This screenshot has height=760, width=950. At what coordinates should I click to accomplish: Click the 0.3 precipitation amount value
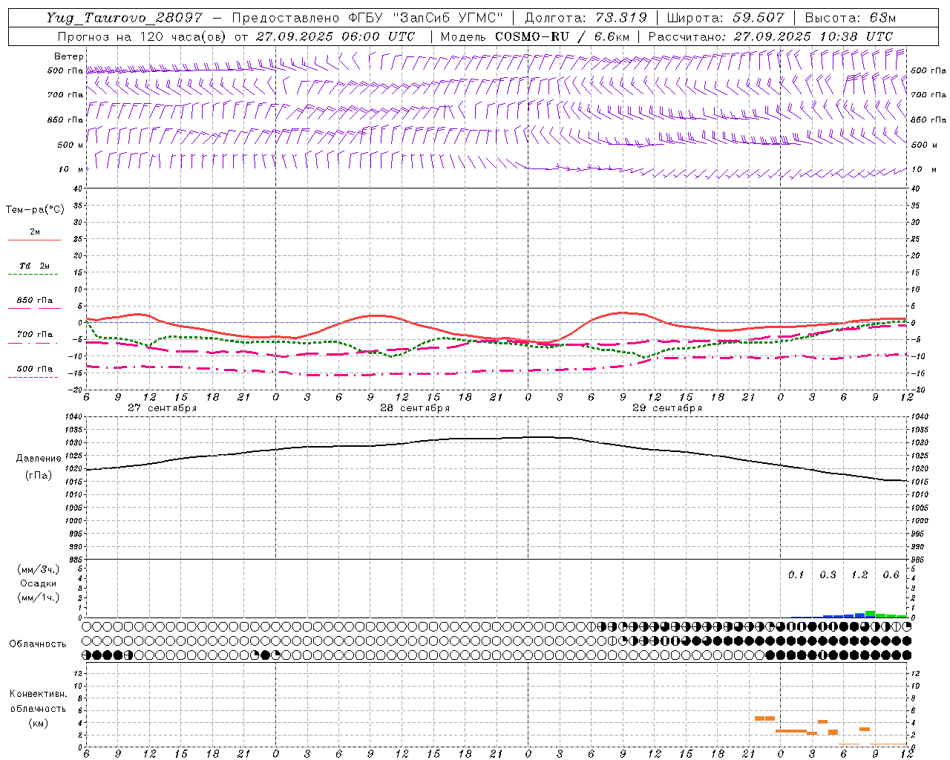pos(828,575)
